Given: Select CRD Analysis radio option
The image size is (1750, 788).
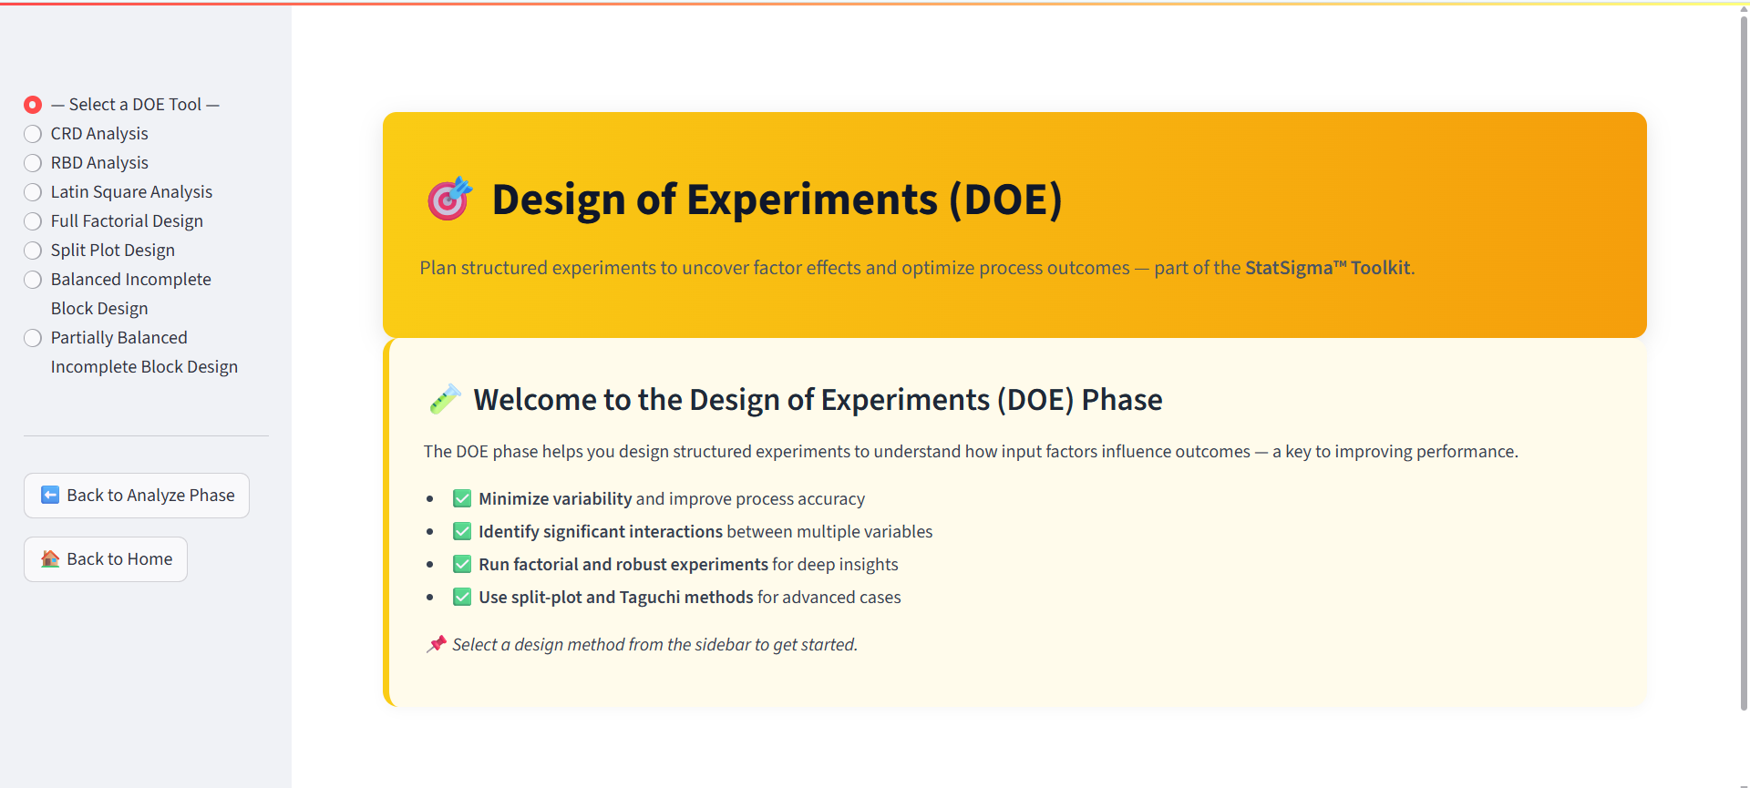Looking at the screenshot, I should [x=87, y=134].
